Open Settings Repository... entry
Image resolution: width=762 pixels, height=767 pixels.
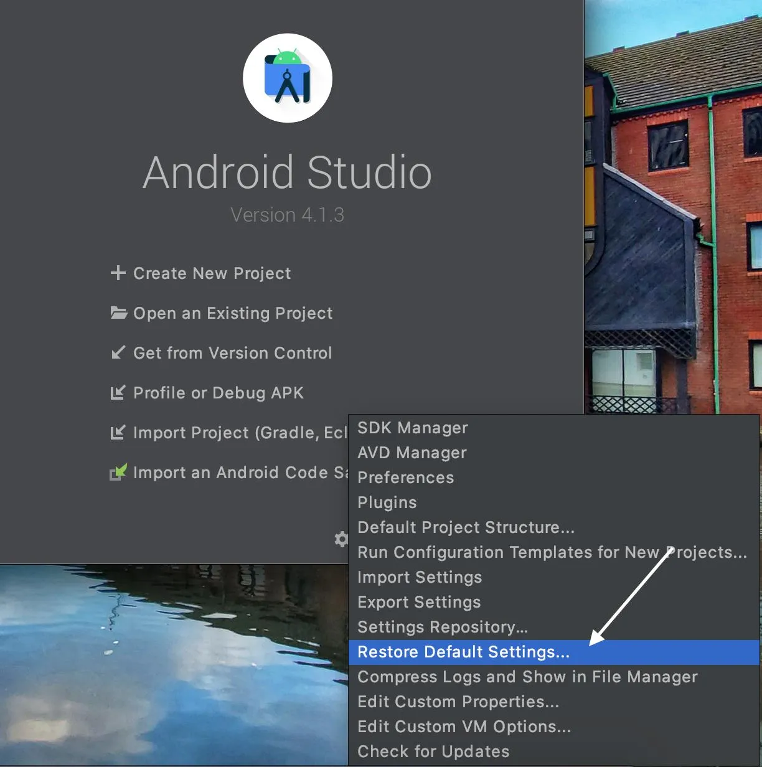tap(554, 627)
